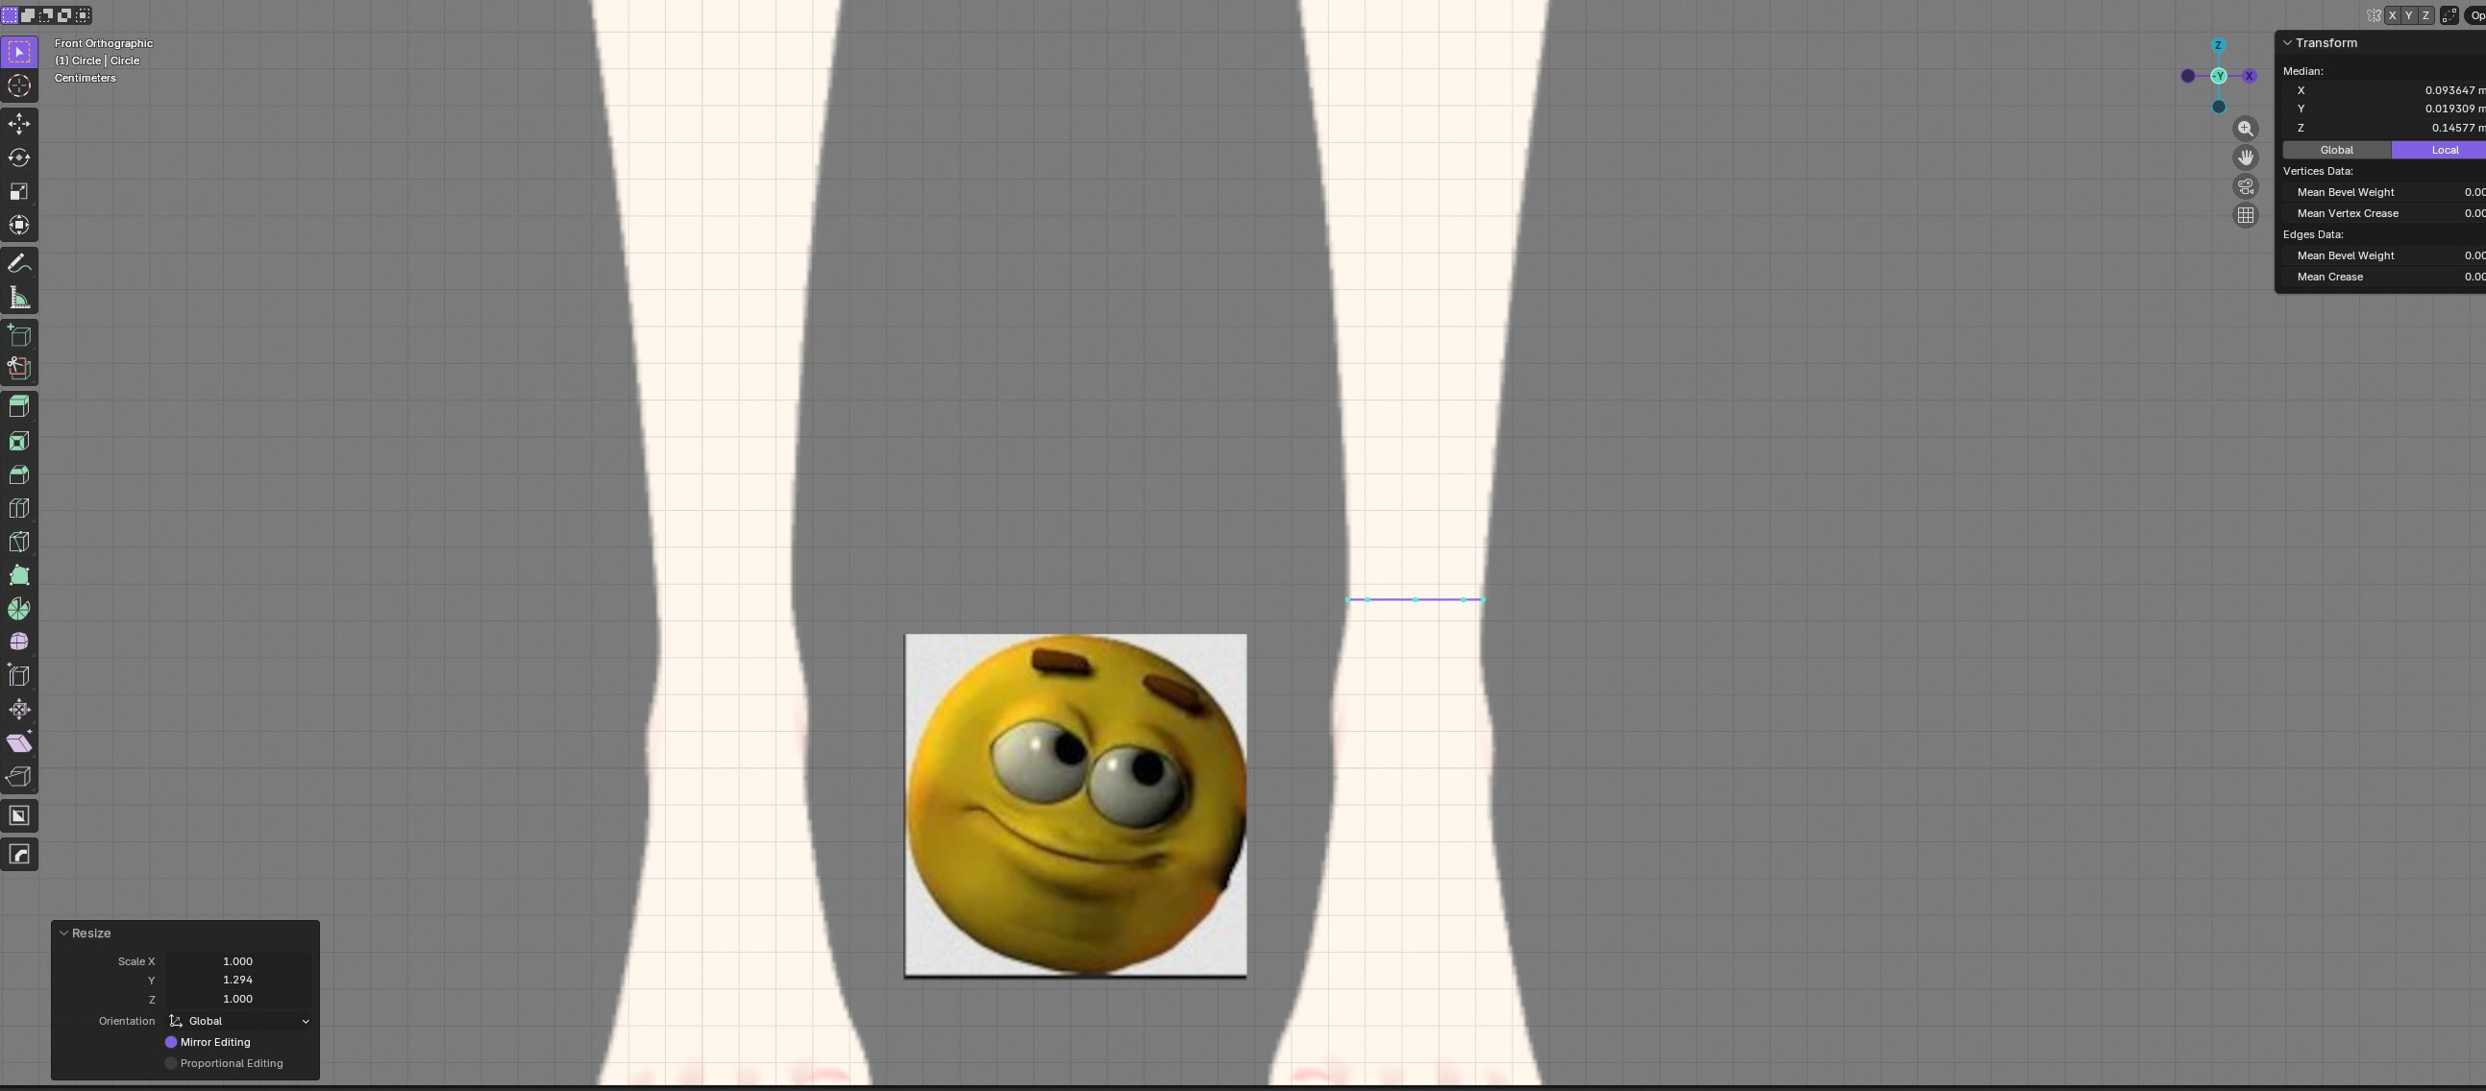The height and width of the screenshot is (1091, 2486).
Task: Enable Proportional Editing checkbox
Action: pyautogui.click(x=171, y=1063)
